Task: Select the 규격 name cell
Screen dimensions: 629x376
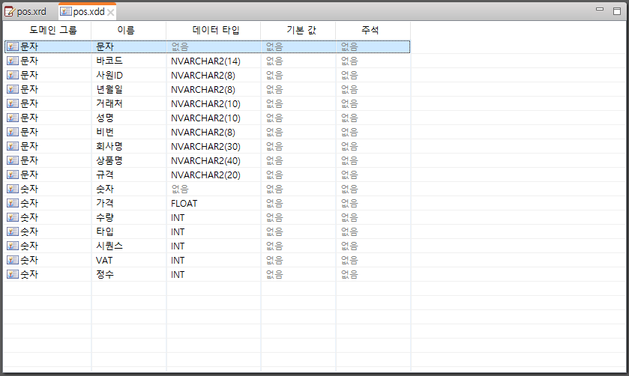Action: click(x=129, y=175)
